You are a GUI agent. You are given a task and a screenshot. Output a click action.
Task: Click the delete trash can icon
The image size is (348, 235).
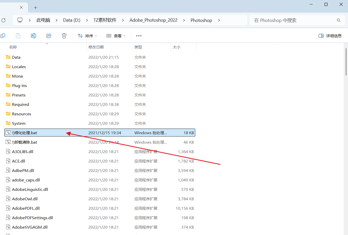pyautogui.click(x=64, y=36)
